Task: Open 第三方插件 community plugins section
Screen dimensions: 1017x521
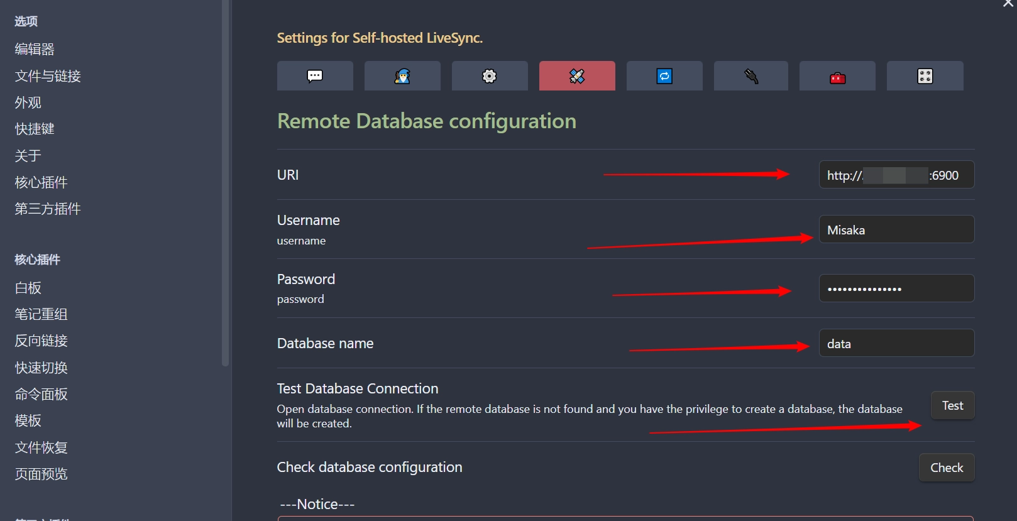Action: (48, 209)
